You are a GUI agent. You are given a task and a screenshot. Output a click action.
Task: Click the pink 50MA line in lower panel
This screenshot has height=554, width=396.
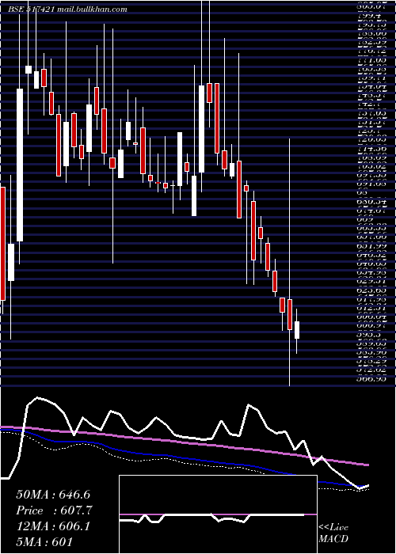click(x=184, y=442)
